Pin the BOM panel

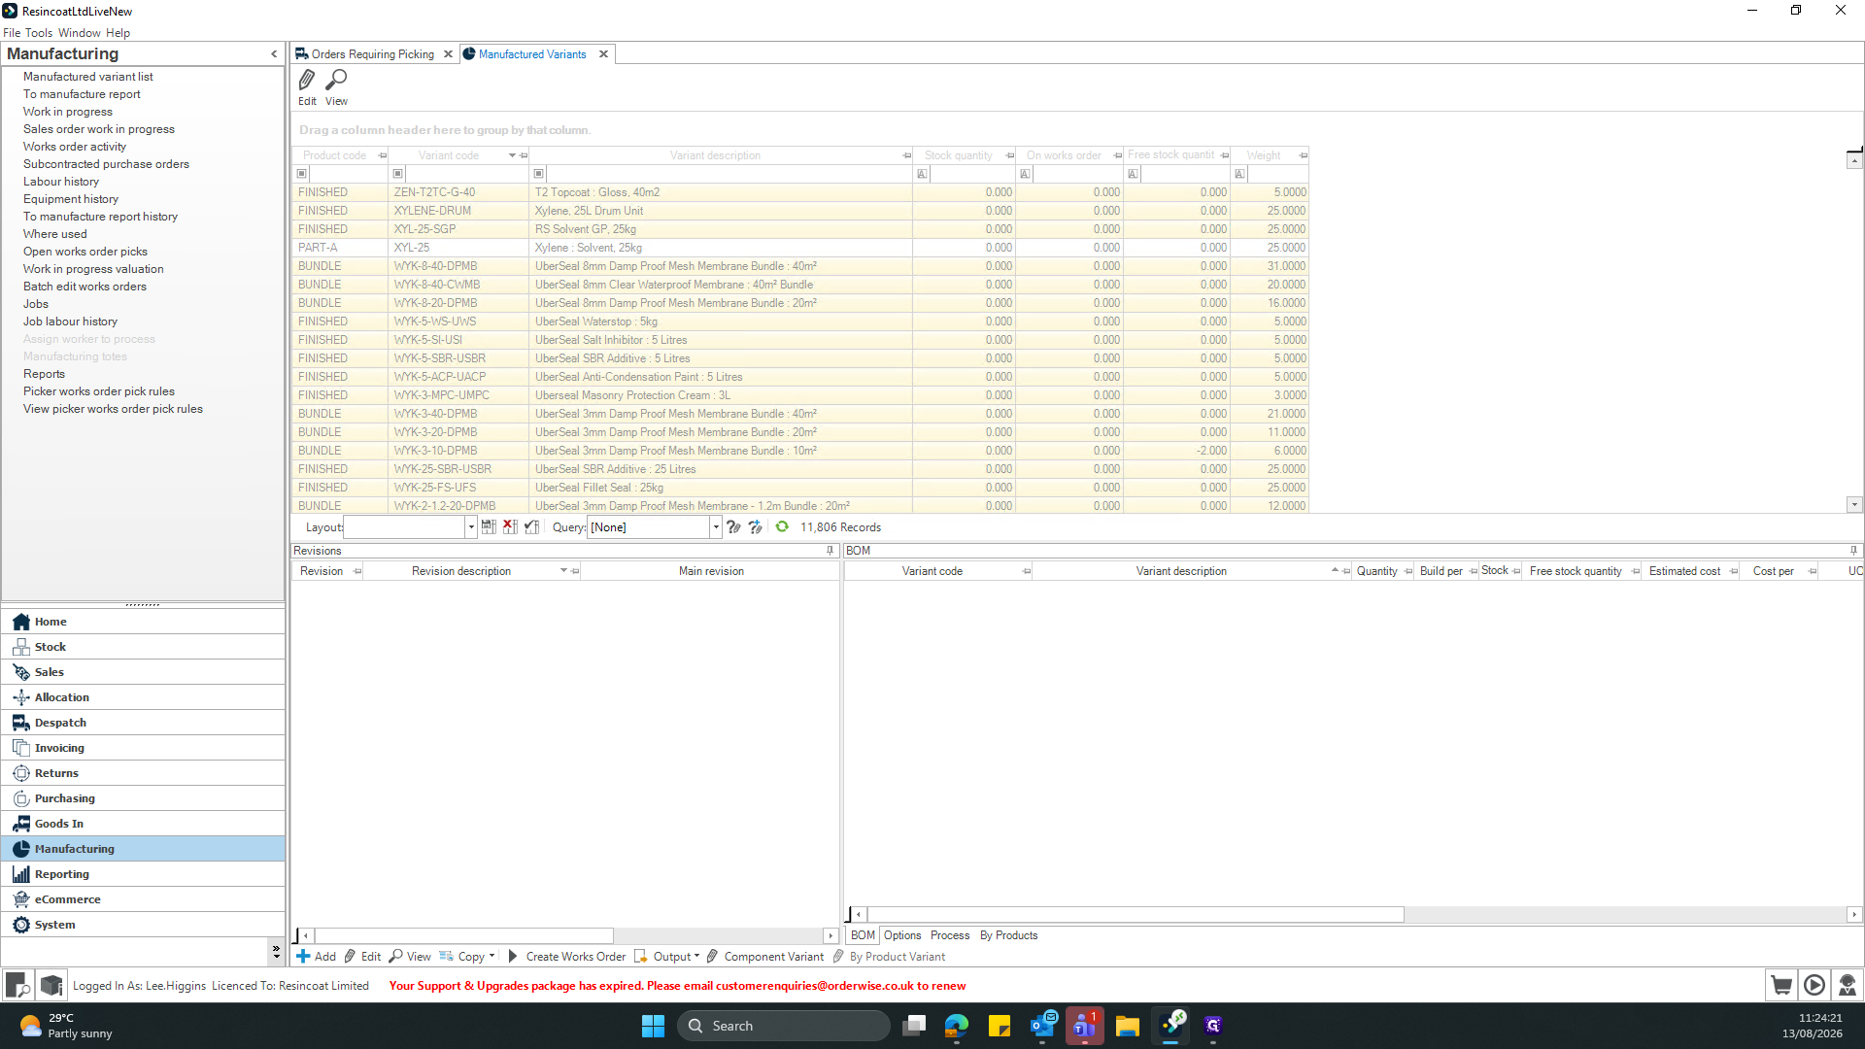click(1853, 551)
